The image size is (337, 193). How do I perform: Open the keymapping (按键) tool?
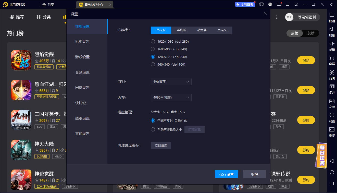point(332,18)
